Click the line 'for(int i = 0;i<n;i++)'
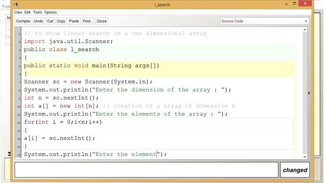The image size is (325, 183). click(63, 122)
